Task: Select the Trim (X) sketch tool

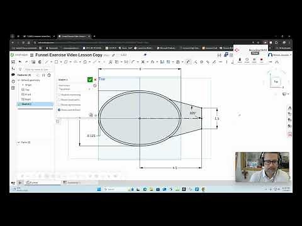Action: (143, 62)
